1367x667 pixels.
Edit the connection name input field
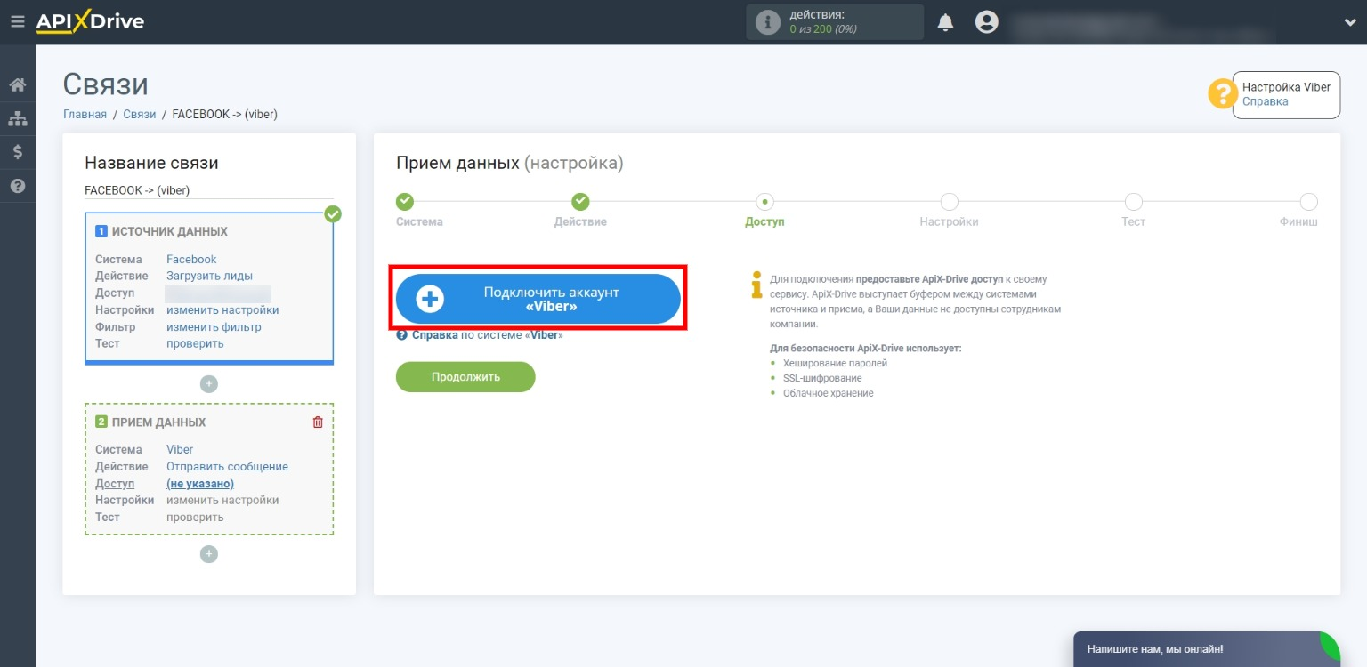point(209,190)
